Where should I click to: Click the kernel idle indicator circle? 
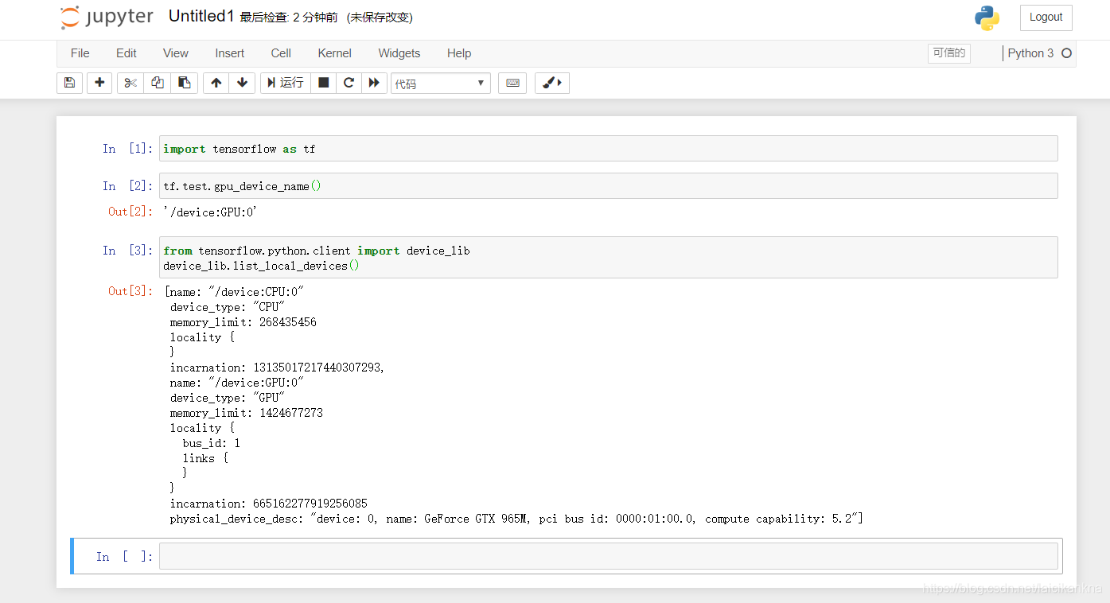(1067, 53)
